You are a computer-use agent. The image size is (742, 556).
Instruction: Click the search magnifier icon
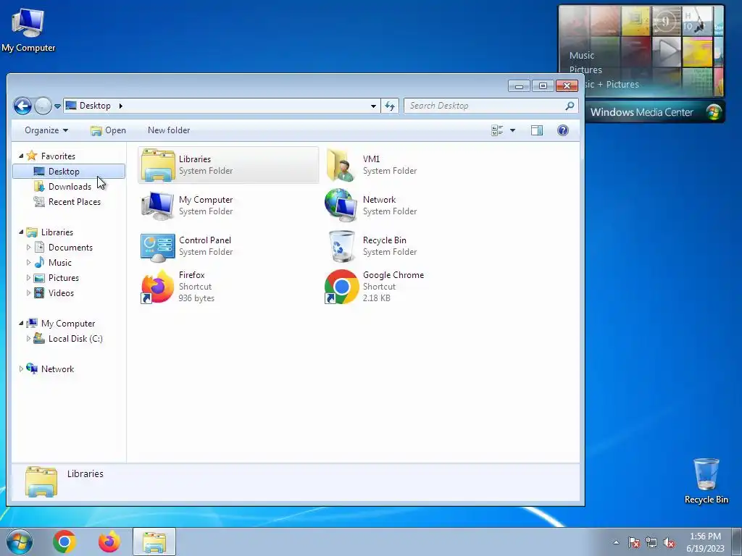coord(570,106)
